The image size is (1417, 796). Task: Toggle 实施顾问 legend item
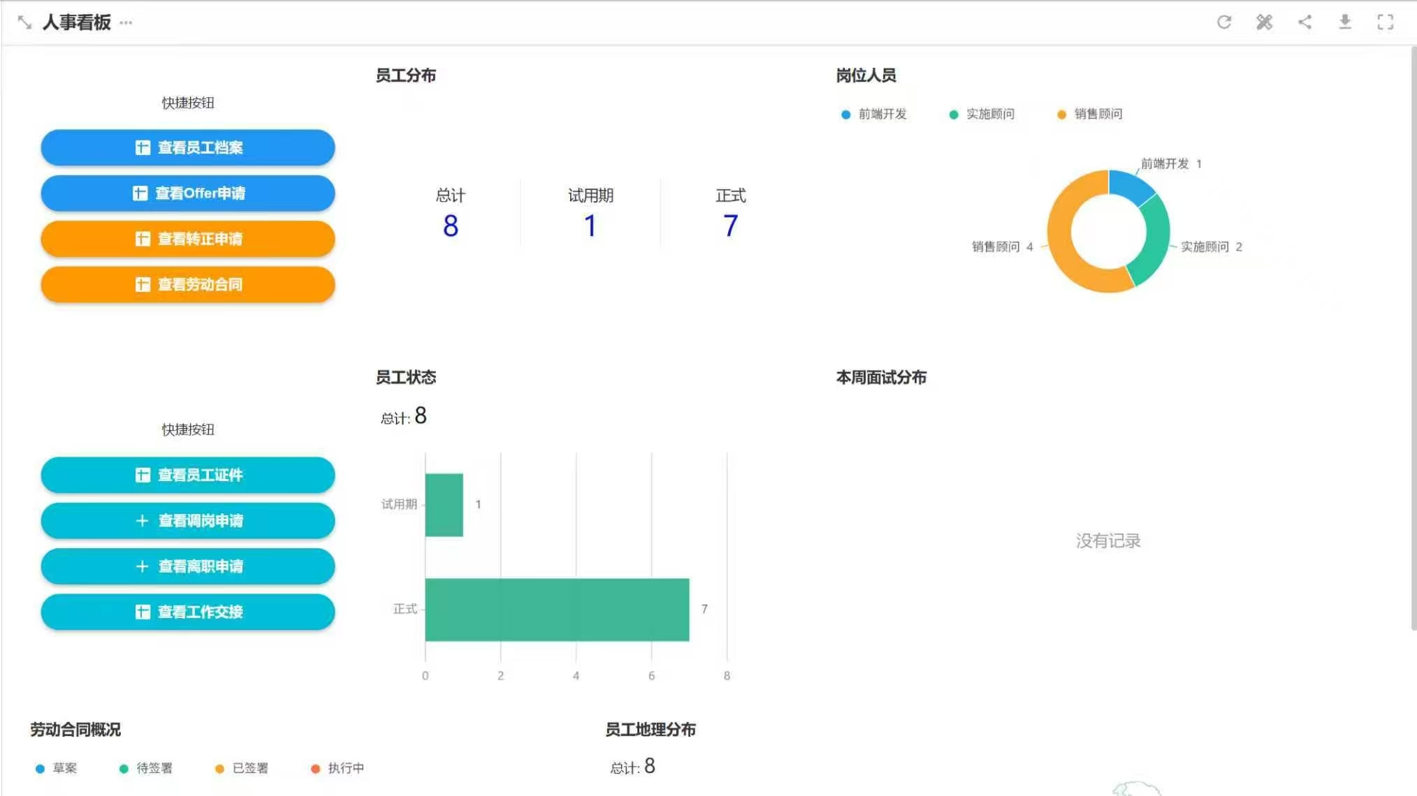982,114
